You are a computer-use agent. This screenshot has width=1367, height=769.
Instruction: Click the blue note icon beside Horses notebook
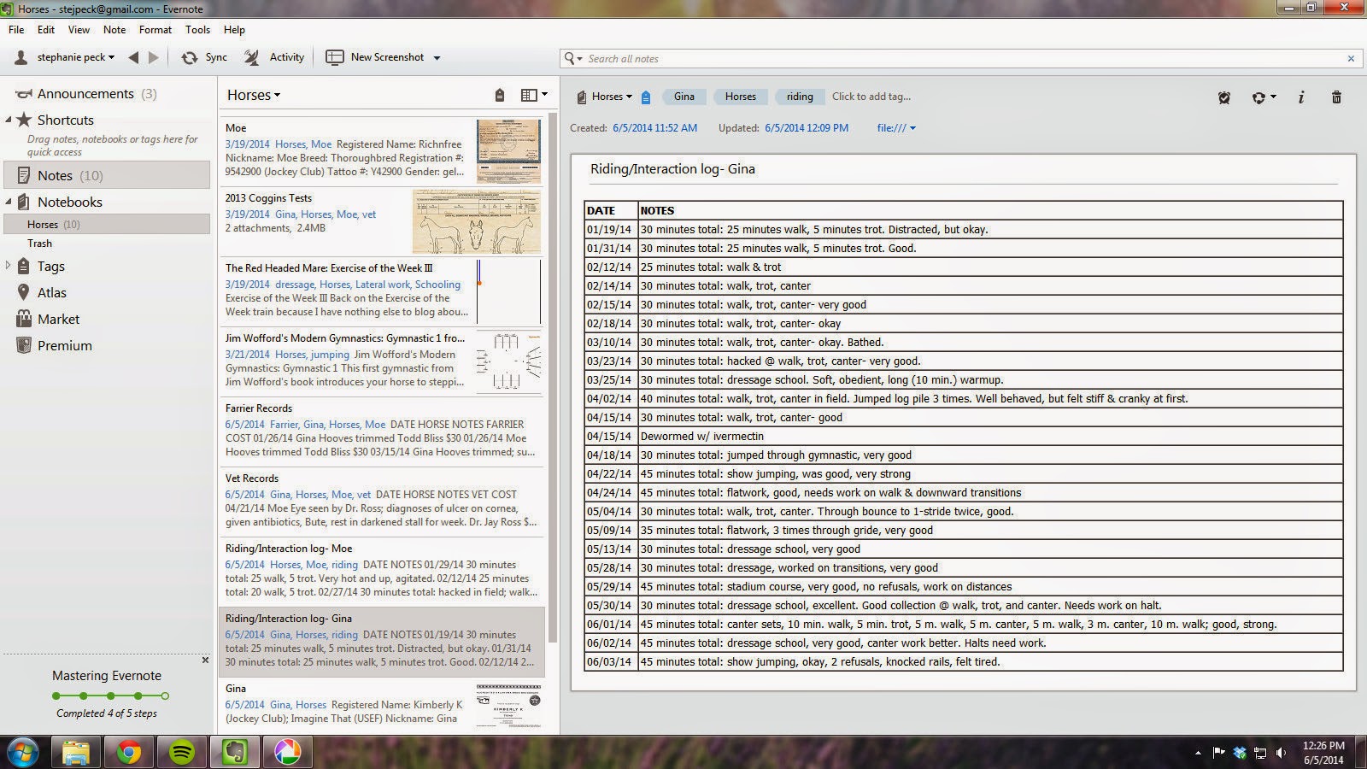click(646, 97)
